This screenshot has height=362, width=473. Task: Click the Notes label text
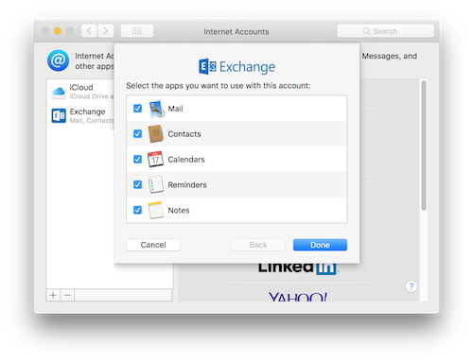coord(179,210)
